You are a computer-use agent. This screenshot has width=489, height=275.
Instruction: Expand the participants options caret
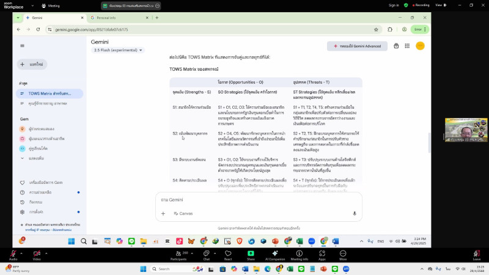pos(192,254)
